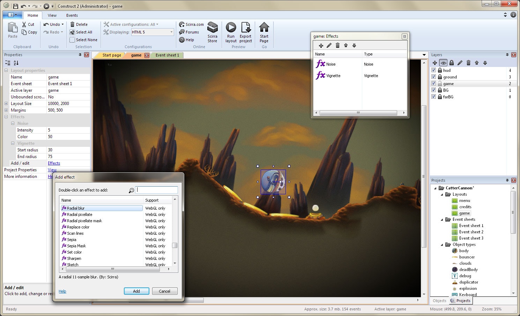
Task: Collapse the Vignette section in Properties
Action: pyautogui.click(x=12, y=143)
